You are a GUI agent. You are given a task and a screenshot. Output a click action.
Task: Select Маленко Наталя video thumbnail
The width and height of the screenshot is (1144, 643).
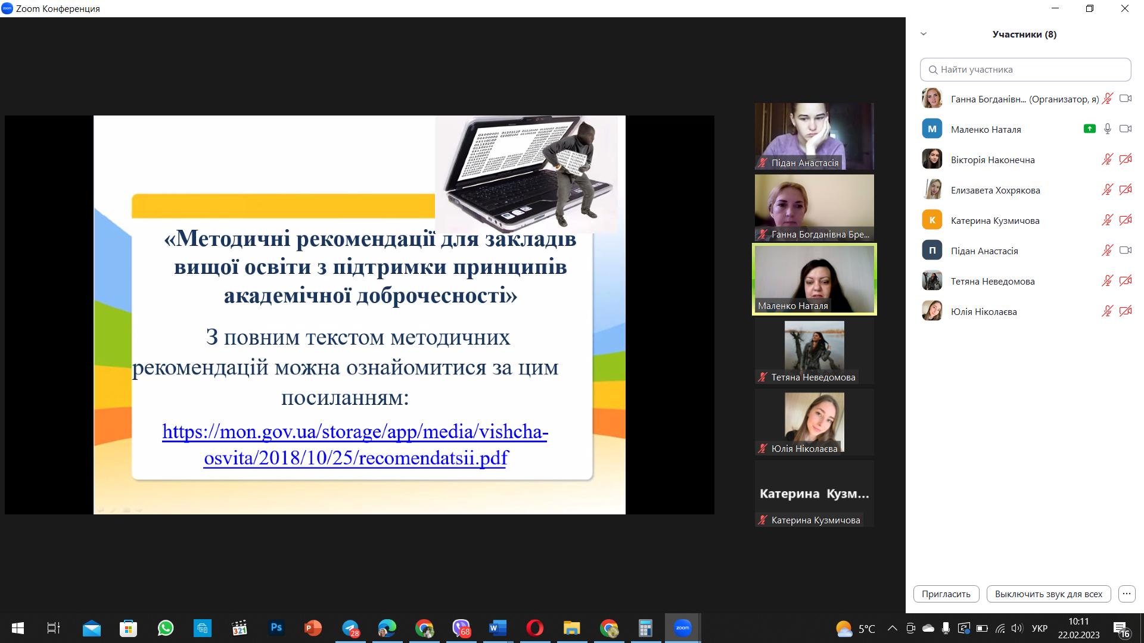pyautogui.click(x=814, y=279)
